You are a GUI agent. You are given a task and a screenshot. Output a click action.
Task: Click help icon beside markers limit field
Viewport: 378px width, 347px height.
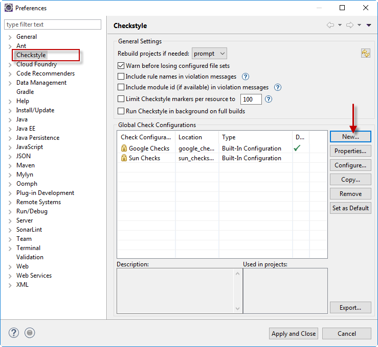(x=269, y=100)
